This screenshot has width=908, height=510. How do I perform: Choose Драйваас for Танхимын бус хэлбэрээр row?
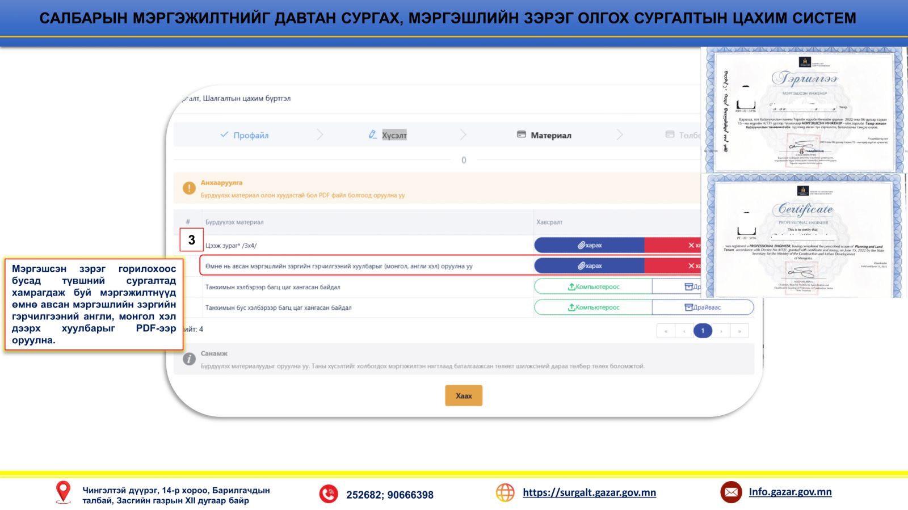(703, 307)
